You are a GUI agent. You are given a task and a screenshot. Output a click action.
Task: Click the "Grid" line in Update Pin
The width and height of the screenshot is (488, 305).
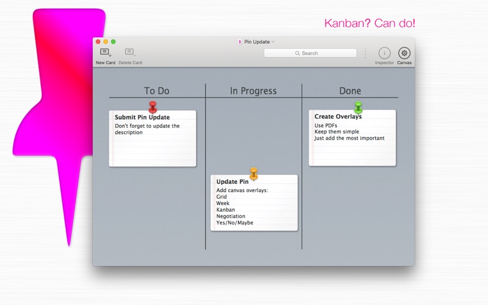tap(221, 196)
